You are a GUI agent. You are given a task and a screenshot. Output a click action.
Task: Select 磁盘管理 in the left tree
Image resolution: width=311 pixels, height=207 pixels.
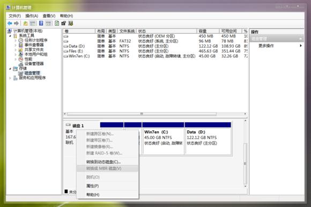coord(32,73)
